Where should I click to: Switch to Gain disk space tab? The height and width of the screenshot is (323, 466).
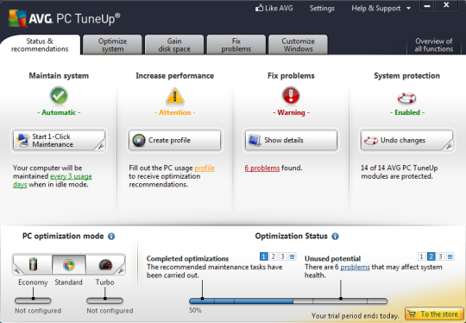[174, 45]
